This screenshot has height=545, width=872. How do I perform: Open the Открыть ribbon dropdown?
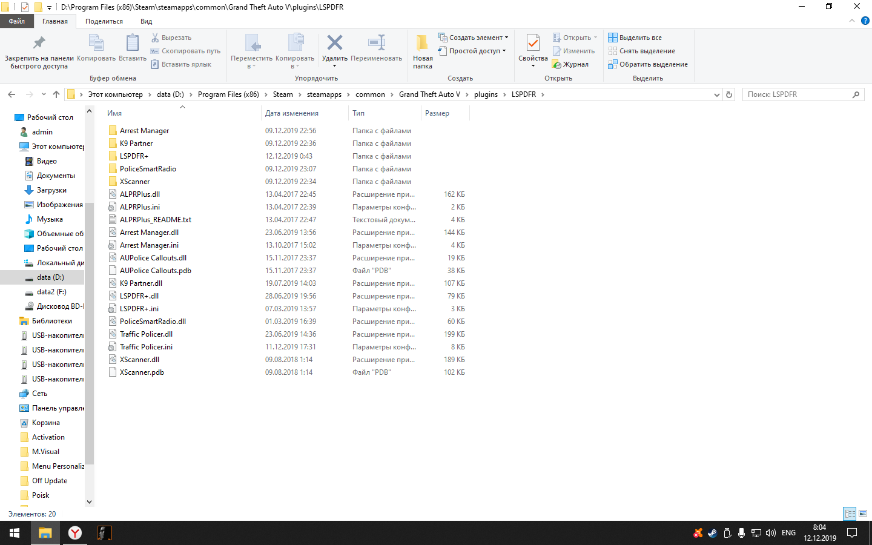[575, 38]
